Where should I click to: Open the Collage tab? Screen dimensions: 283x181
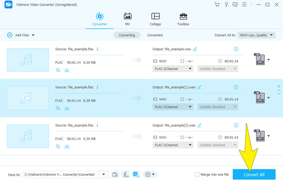[155, 19]
